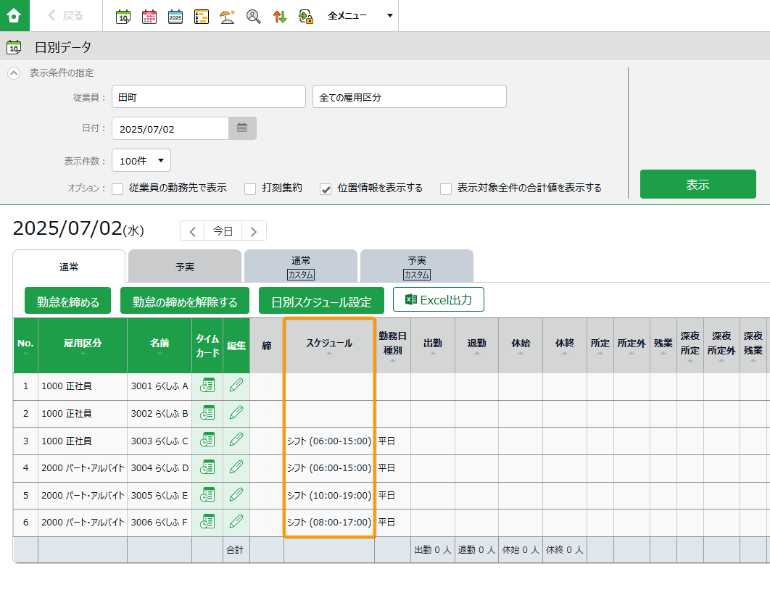Click the 表示 button
Screen dimensions: 770x603
coord(697,184)
